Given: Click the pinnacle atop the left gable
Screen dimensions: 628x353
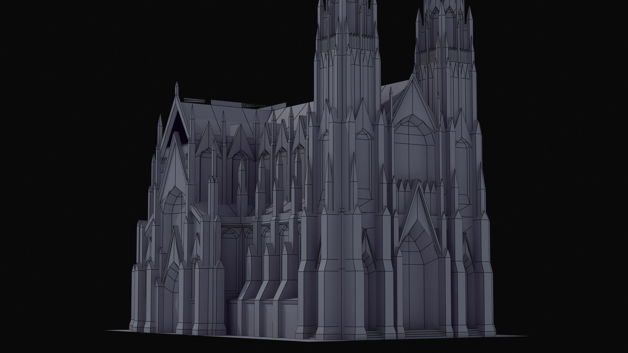Looking at the screenshot, I should click(x=177, y=89).
